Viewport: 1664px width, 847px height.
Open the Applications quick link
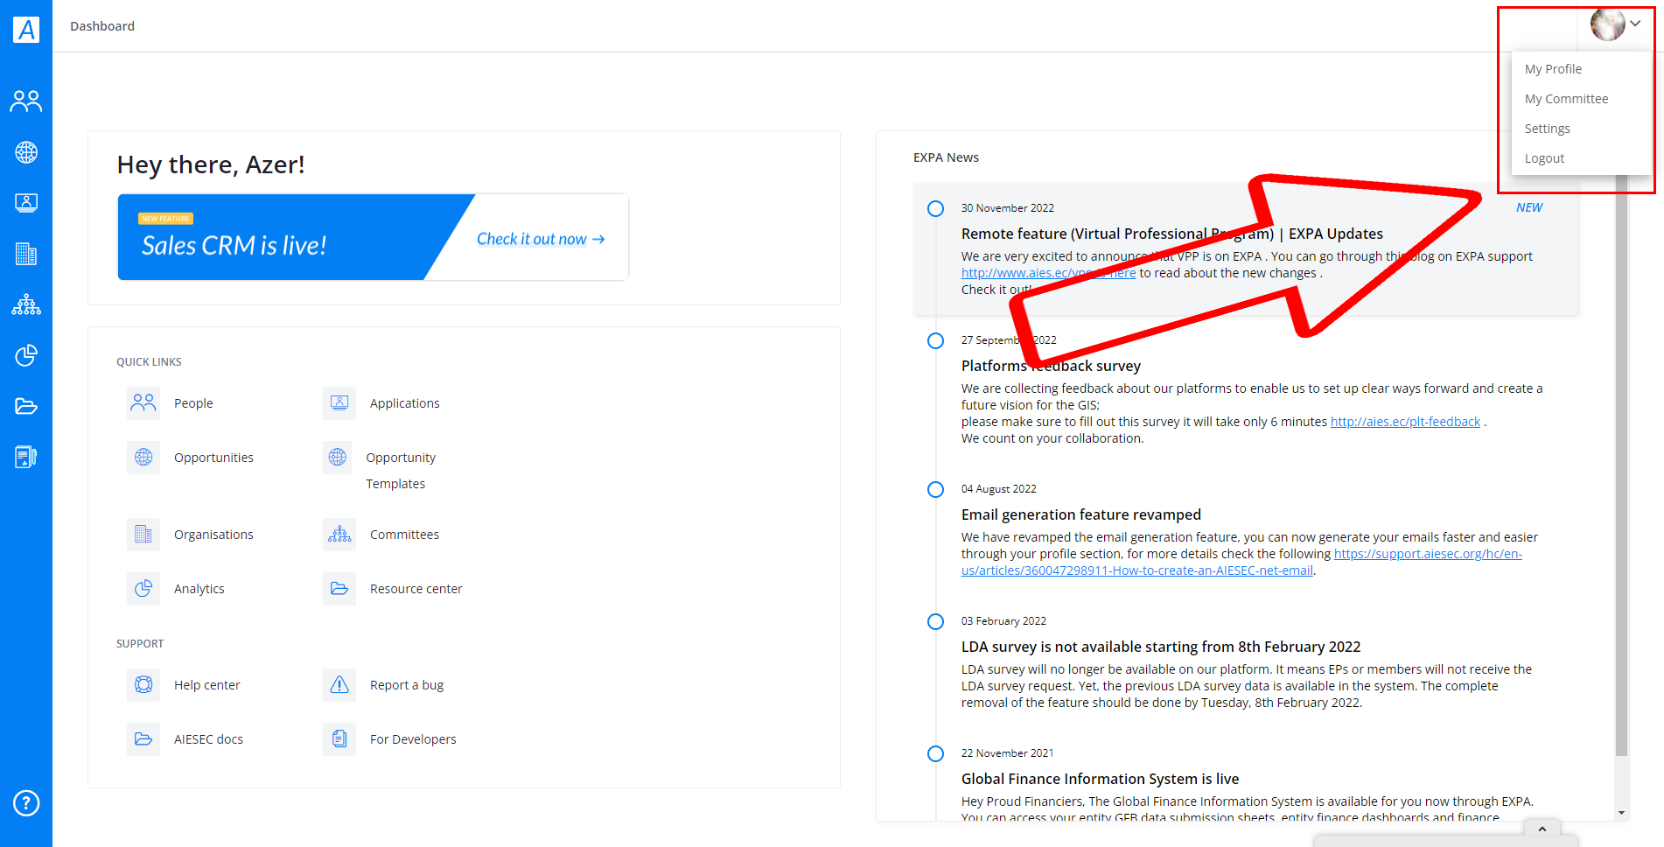coord(404,403)
